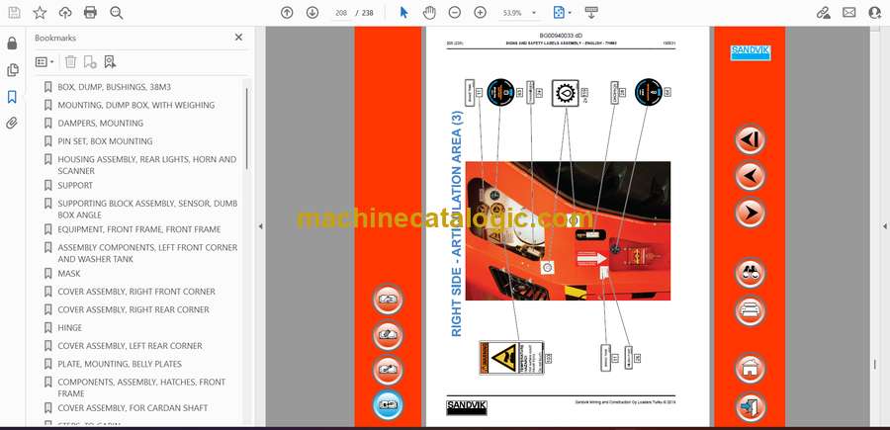Click the page number field showing 208
Viewport: 890px width, 430px height.
(341, 13)
